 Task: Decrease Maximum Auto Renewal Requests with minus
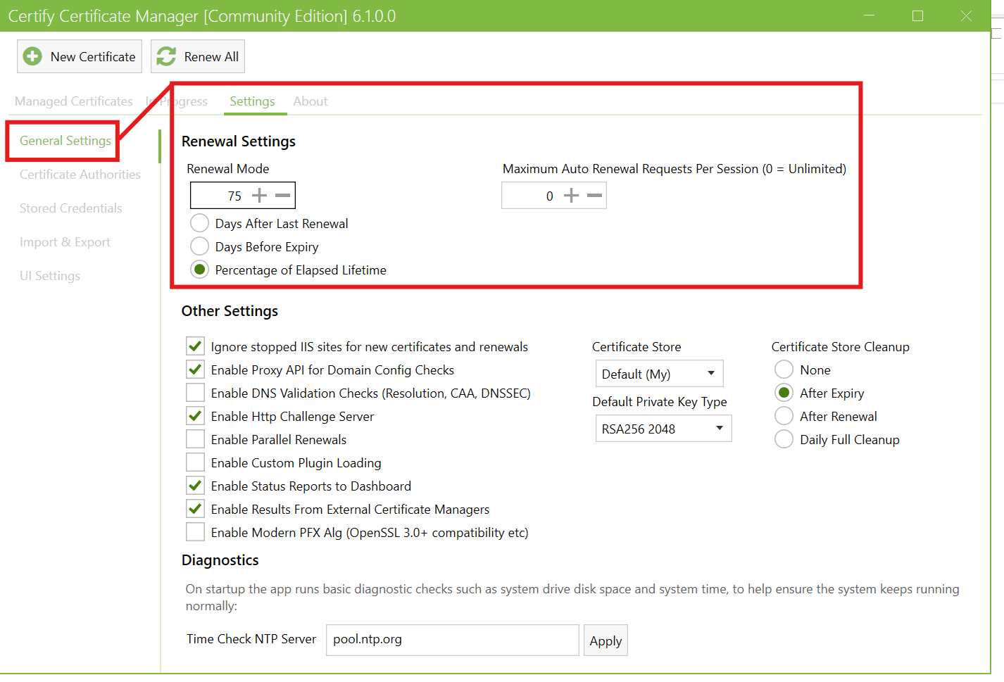pyautogui.click(x=595, y=196)
